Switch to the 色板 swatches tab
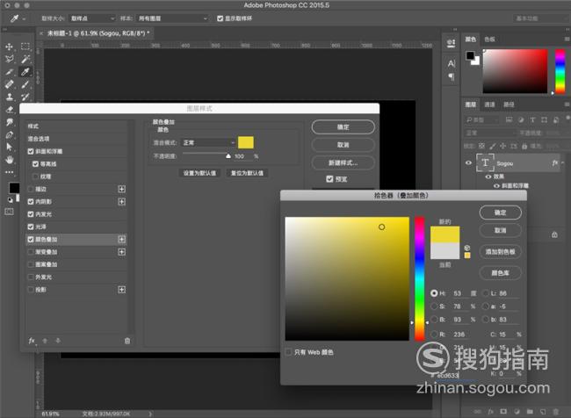 (490, 40)
